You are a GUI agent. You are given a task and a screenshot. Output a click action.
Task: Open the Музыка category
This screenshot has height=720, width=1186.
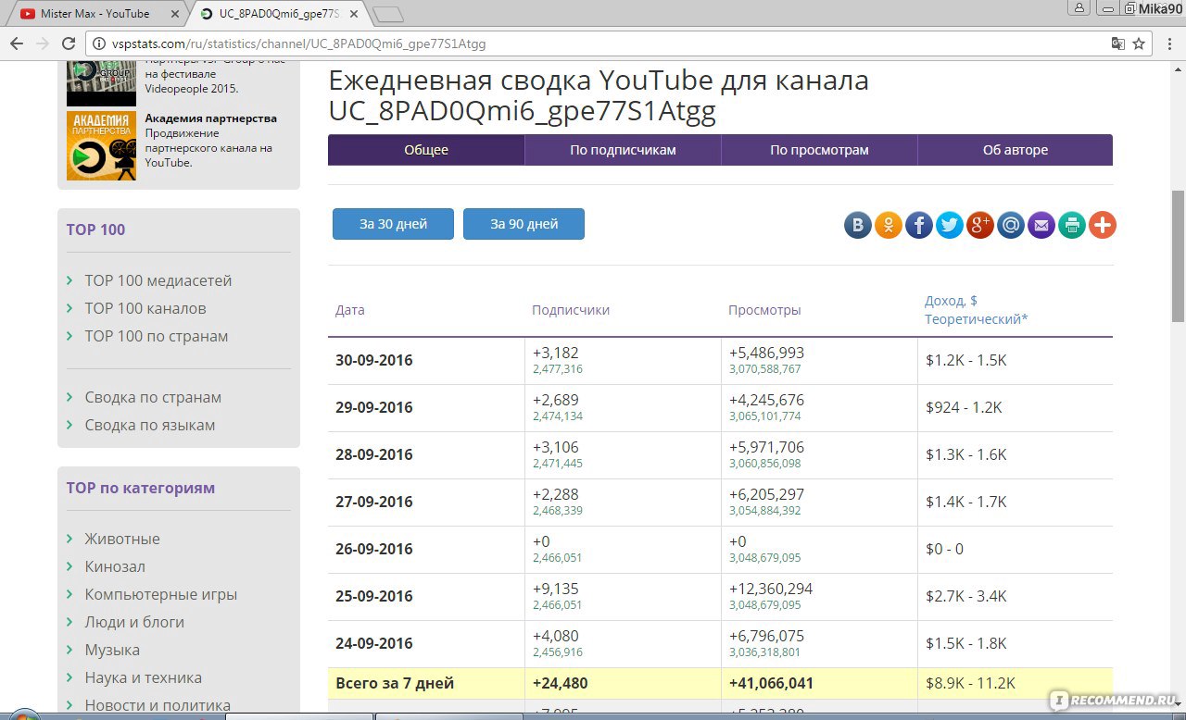112,650
